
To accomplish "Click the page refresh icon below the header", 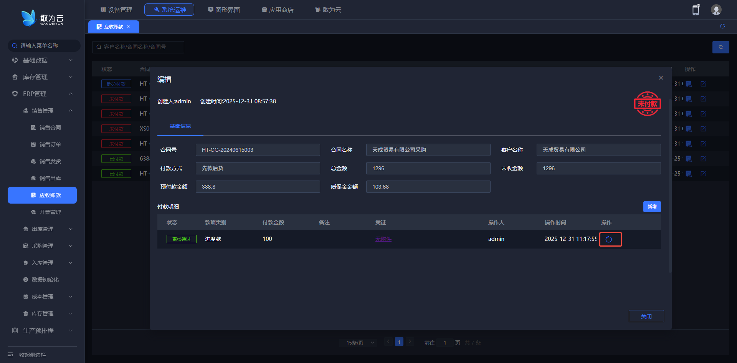I will (722, 26).
